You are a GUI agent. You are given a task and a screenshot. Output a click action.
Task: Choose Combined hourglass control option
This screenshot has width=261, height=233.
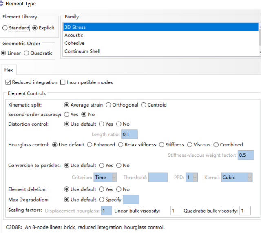pos(216,145)
